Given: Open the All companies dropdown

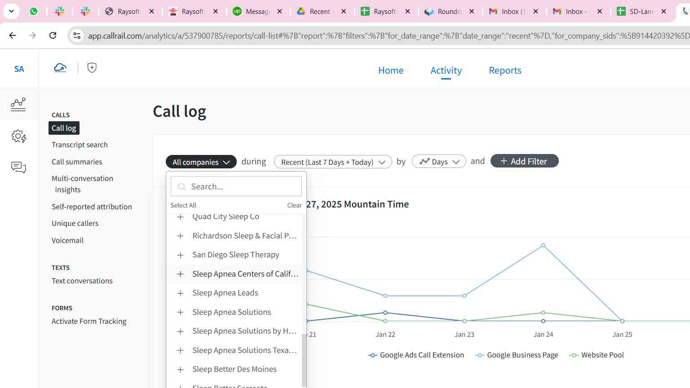Looking at the screenshot, I should click(201, 162).
